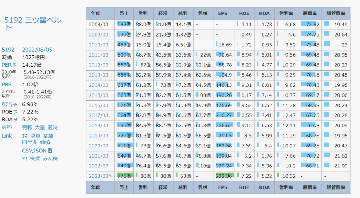Open fiscal year 2011/03 link
This screenshot has width=360, height=198.
click(98, 55)
